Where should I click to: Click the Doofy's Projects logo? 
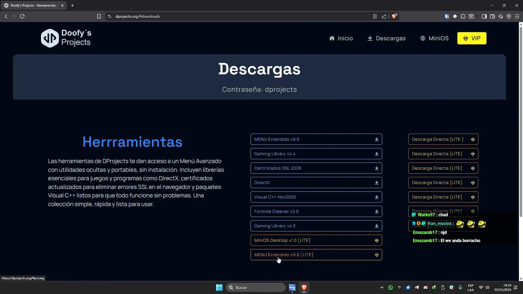[66, 38]
